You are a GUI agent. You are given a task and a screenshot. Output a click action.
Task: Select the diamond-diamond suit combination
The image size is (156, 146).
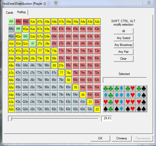[119, 95]
